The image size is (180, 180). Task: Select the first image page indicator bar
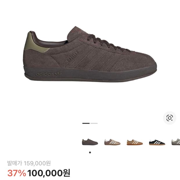(86, 123)
